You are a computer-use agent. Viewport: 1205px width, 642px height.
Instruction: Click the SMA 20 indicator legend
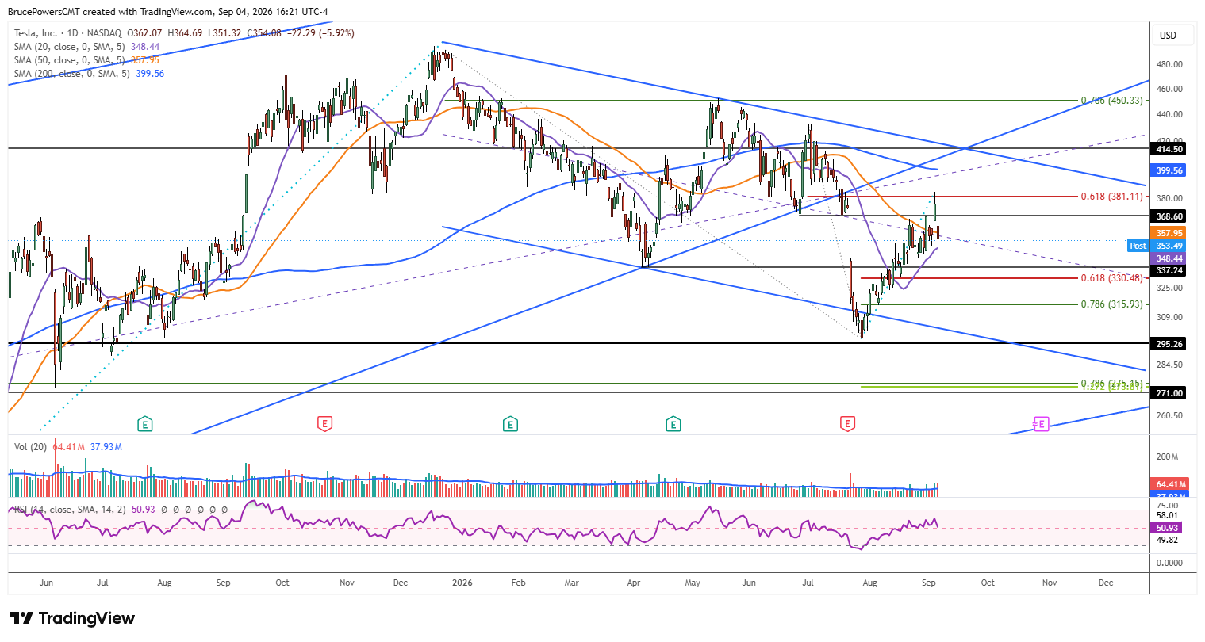87,47
